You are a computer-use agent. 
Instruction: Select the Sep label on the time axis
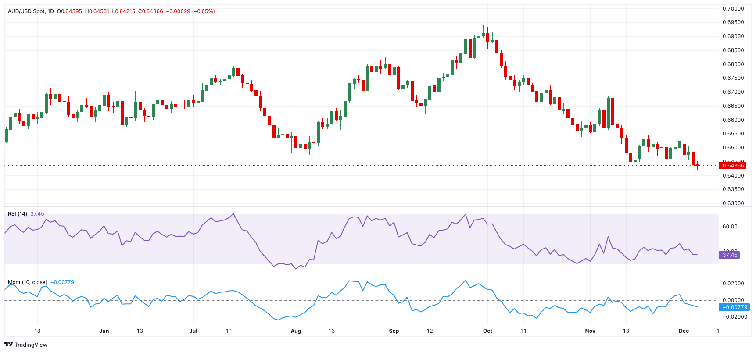(x=394, y=331)
